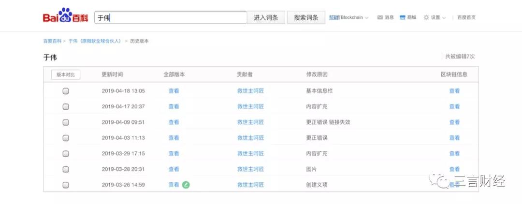522x204 pixels.
Task: Expand the Blockchain user dropdown
Action: click(366, 18)
